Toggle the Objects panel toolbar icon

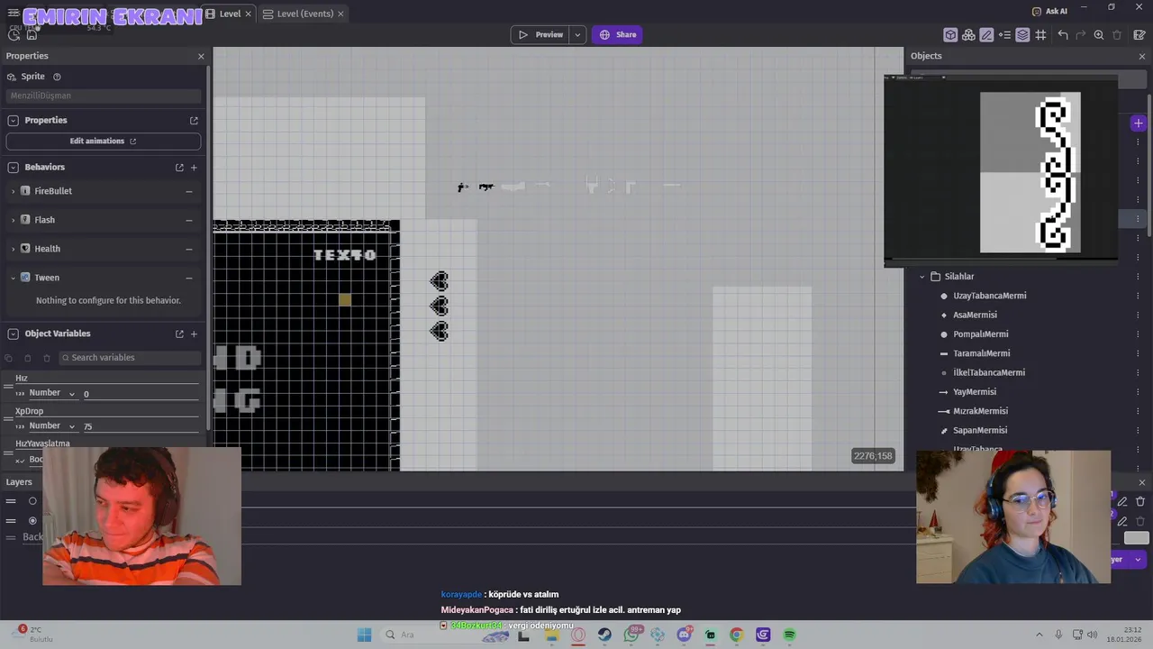pyautogui.click(x=950, y=34)
